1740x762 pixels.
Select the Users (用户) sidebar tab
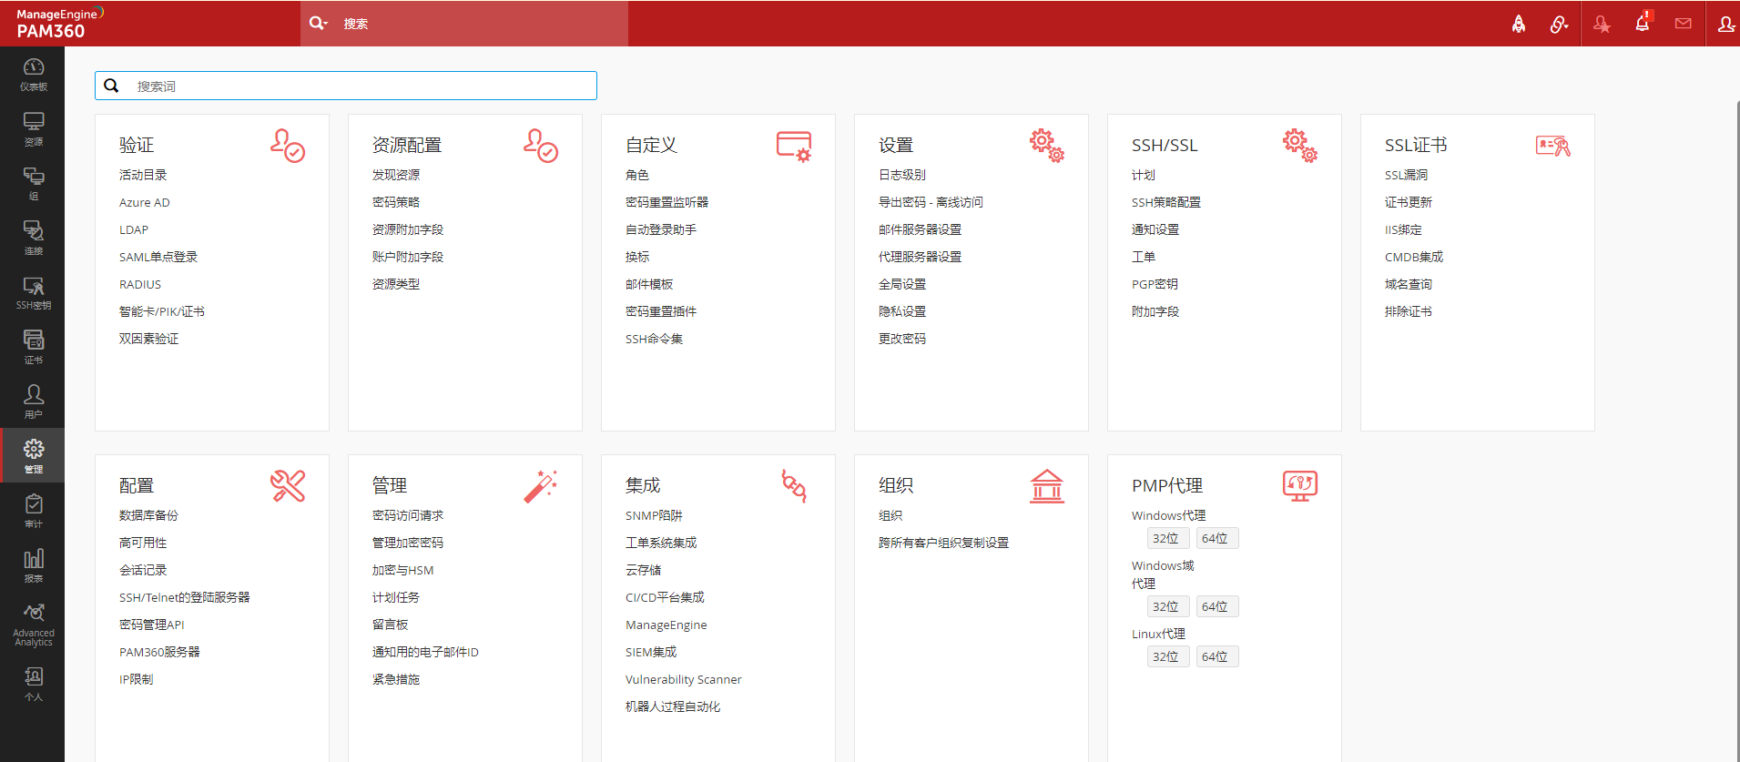pos(33,401)
